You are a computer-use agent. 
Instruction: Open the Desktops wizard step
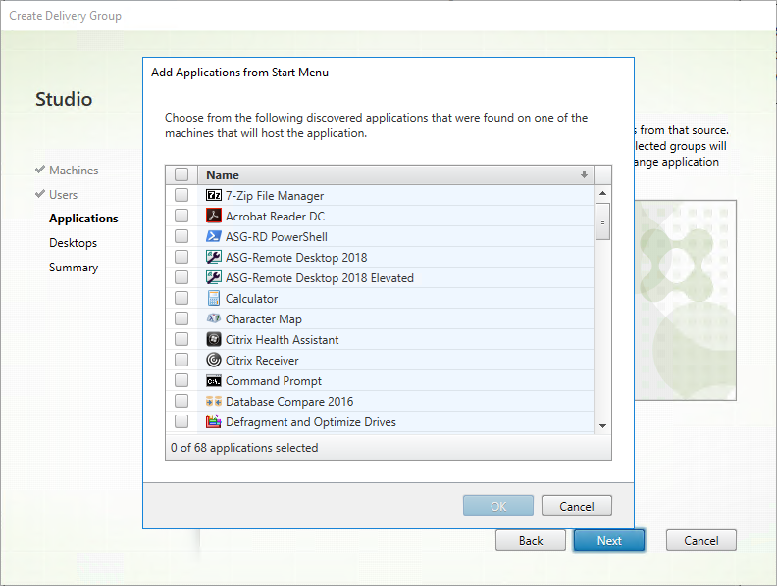73,243
